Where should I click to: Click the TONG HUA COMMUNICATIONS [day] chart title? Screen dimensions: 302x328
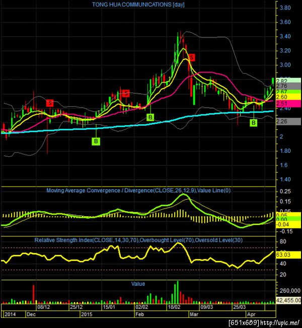point(138,5)
